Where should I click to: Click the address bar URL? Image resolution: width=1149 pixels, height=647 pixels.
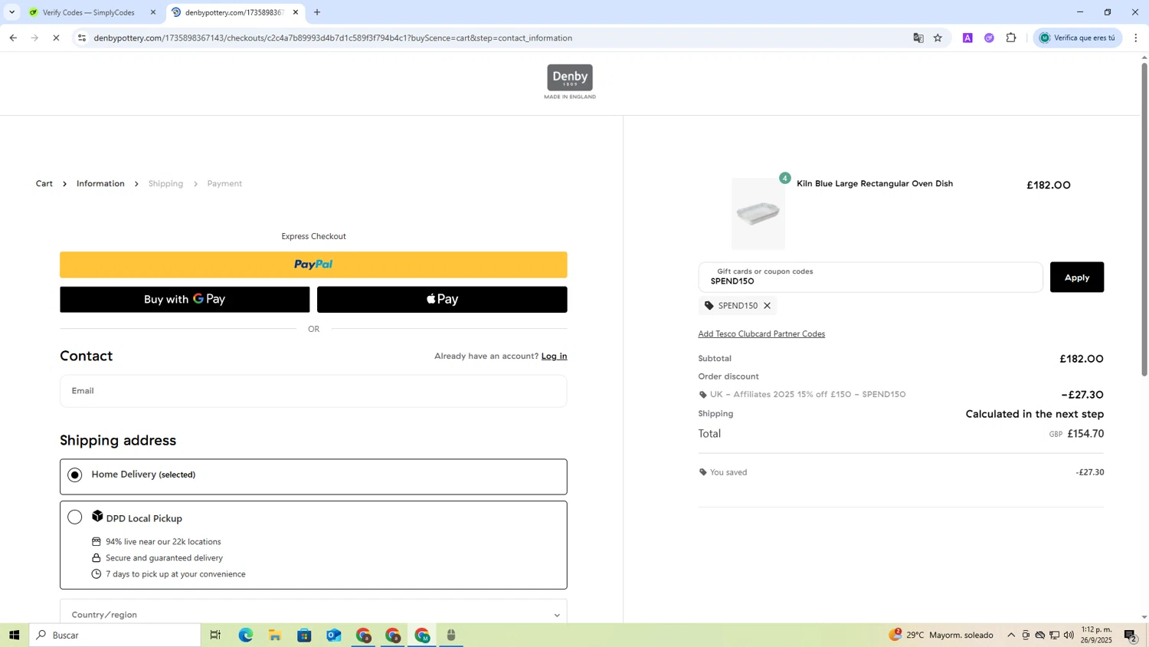332,38
